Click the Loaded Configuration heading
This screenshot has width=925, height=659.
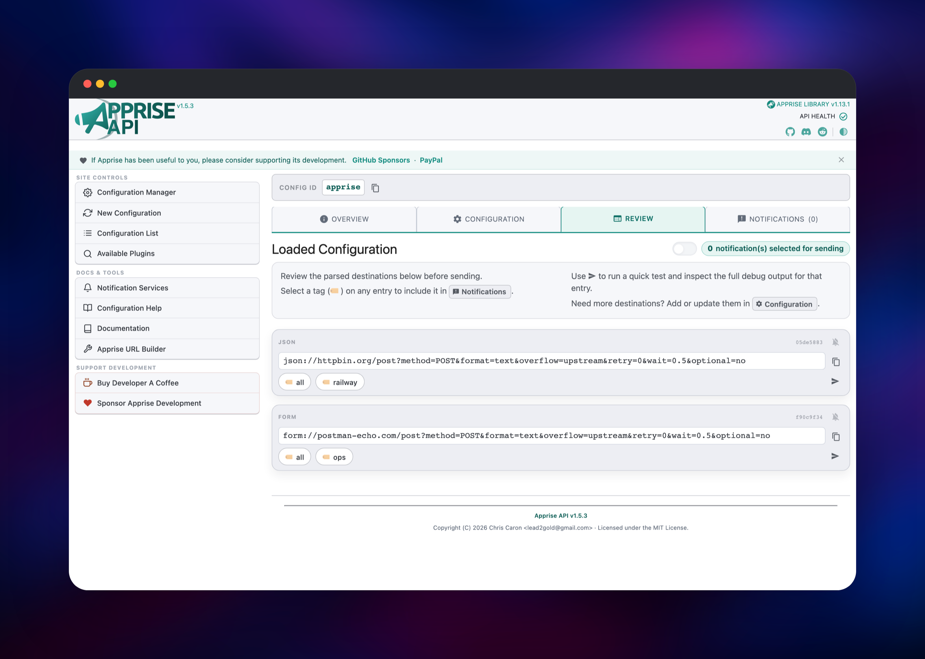(334, 250)
